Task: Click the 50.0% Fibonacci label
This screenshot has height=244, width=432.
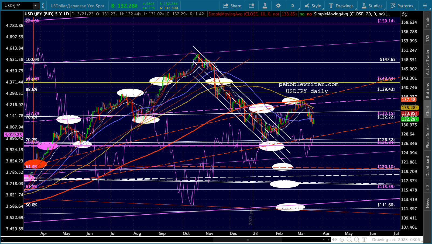Action: pyautogui.click(x=31, y=205)
